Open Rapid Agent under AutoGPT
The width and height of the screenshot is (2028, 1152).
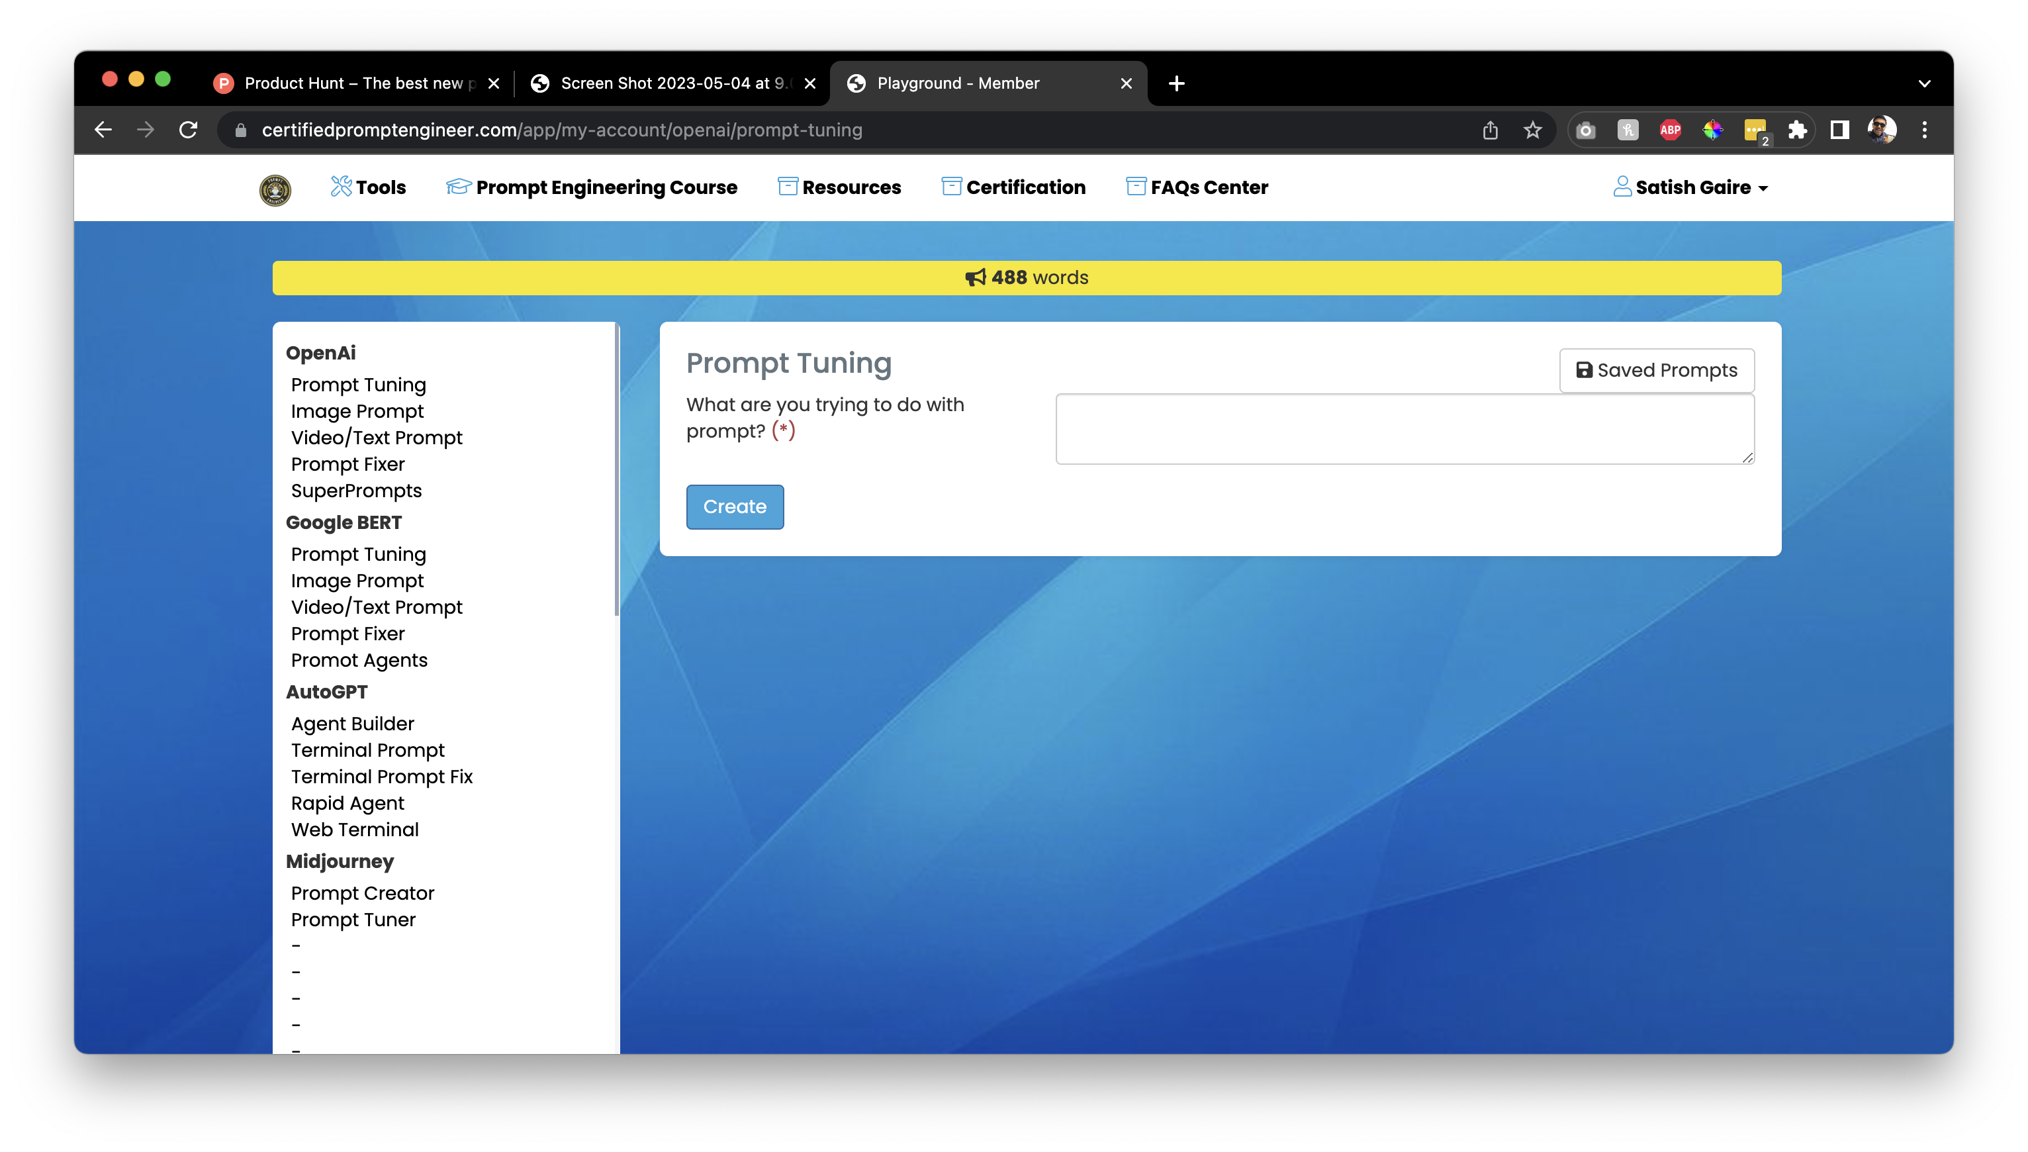coord(347,803)
